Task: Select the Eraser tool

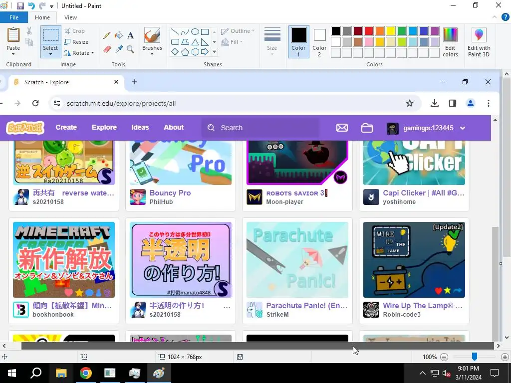Action: 107,49
